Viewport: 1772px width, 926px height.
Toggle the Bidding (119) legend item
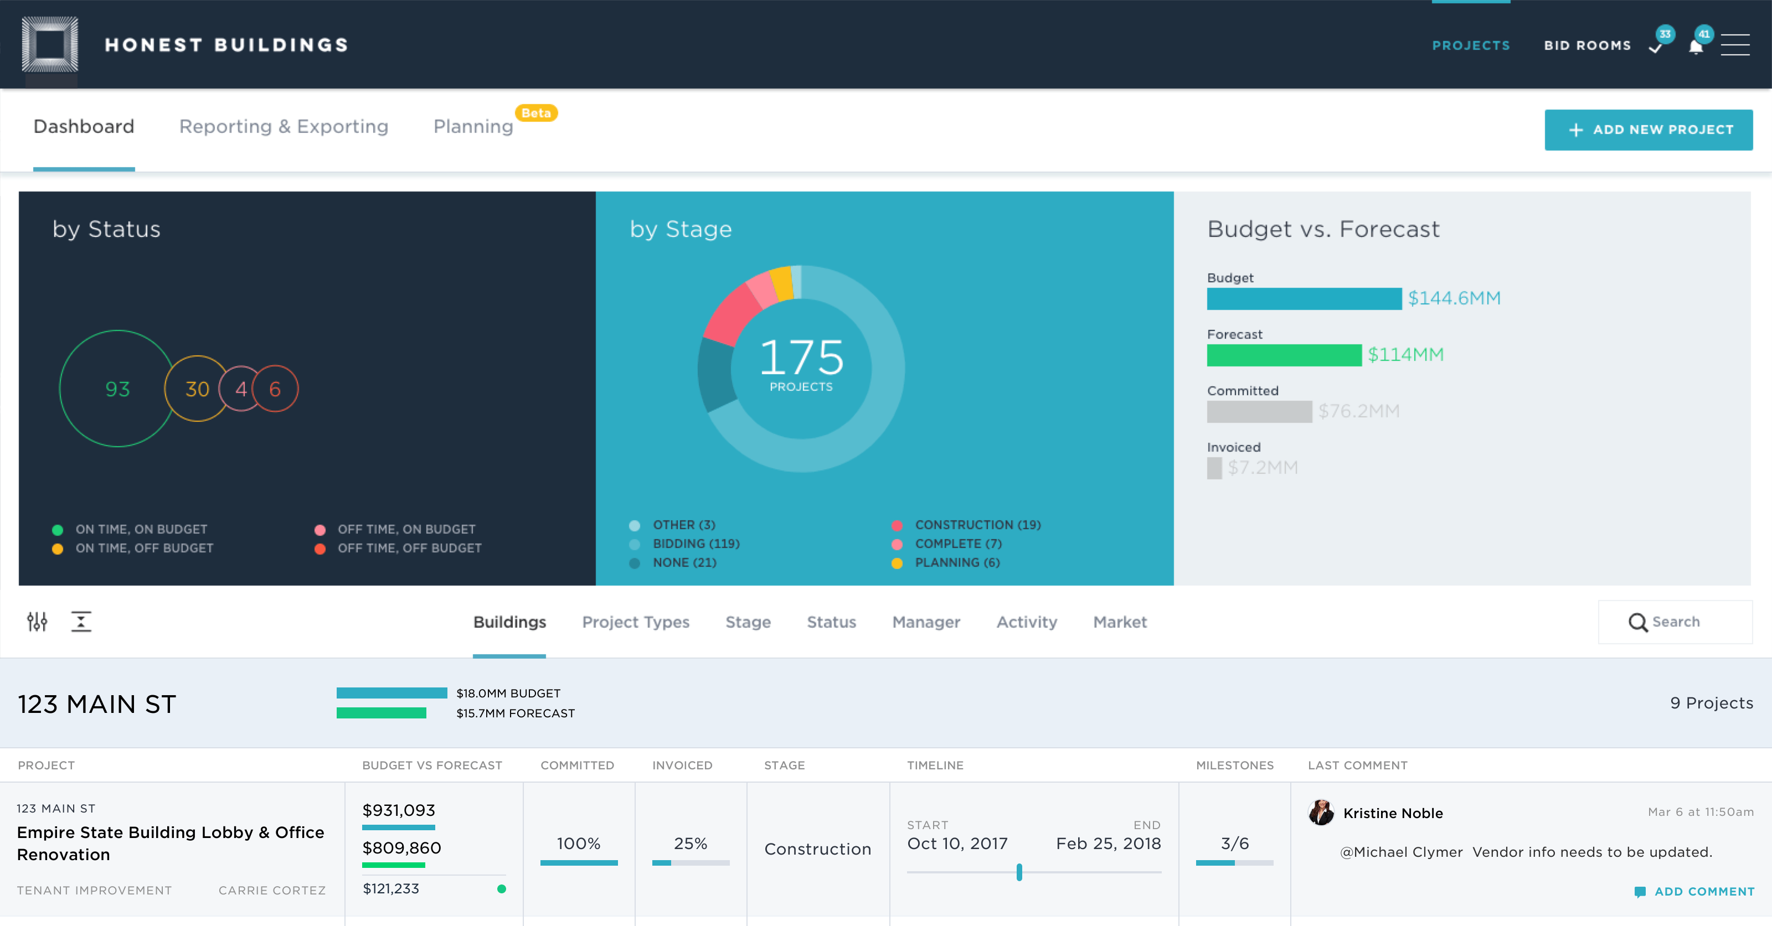(696, 544)
